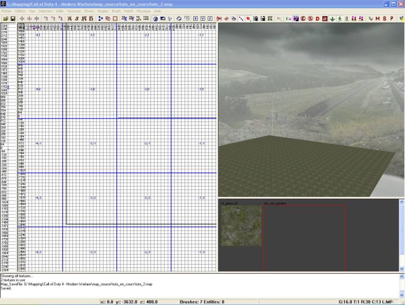
Task: Switch 2D view to Z axis button
Action: click(210, 18)
